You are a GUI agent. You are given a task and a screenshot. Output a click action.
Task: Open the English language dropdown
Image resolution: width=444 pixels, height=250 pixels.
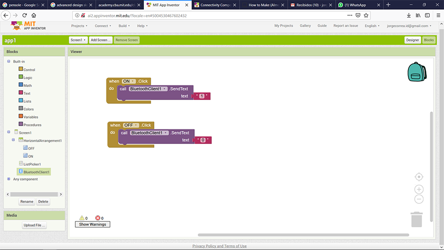pyautogui.click(x=372, y=26)
